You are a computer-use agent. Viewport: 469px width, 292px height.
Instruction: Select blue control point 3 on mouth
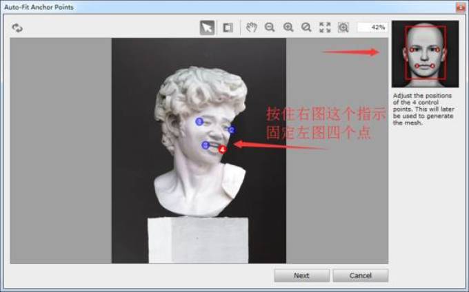(x=206, y=145)
